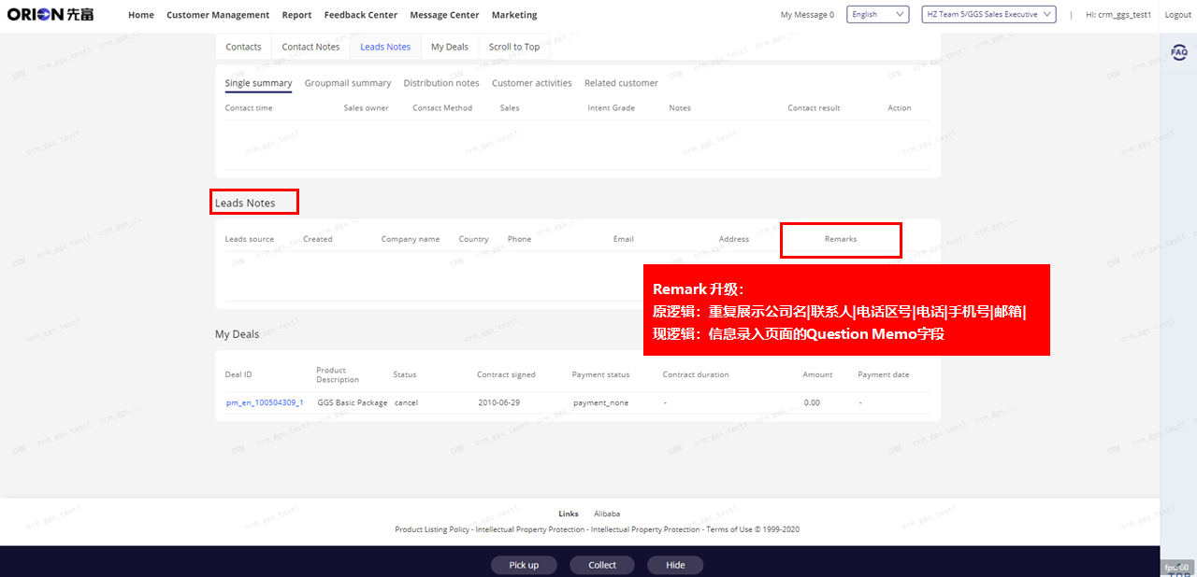This screenshot has height=577, width=1197.
Task: Click the crm_ggs_test1 user greeting
Action: [x=1118, y=15]
